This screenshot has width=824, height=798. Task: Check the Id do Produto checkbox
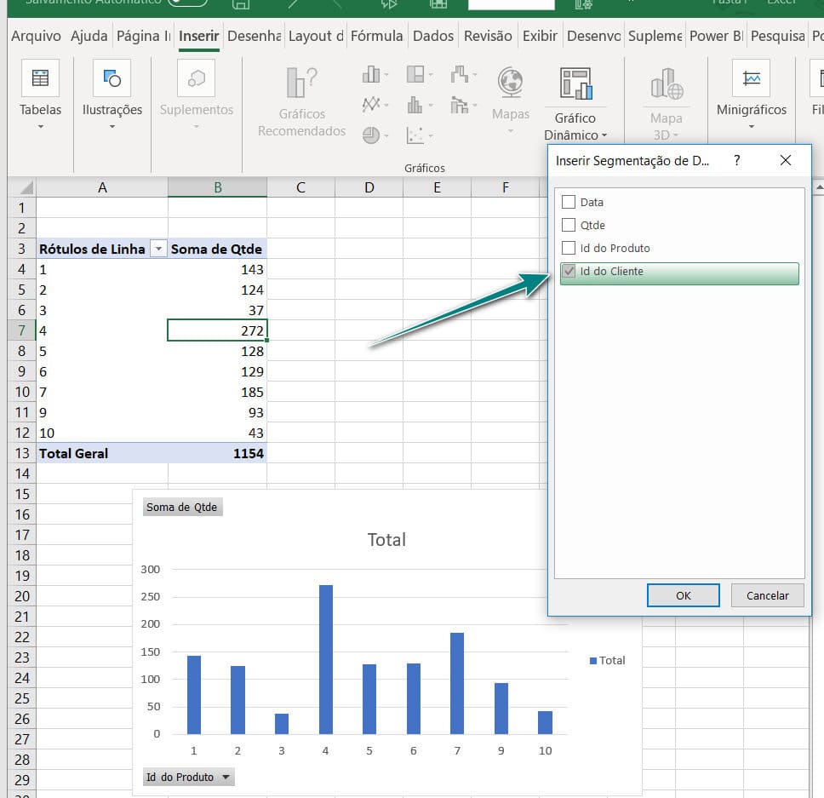tap(569, 248)
